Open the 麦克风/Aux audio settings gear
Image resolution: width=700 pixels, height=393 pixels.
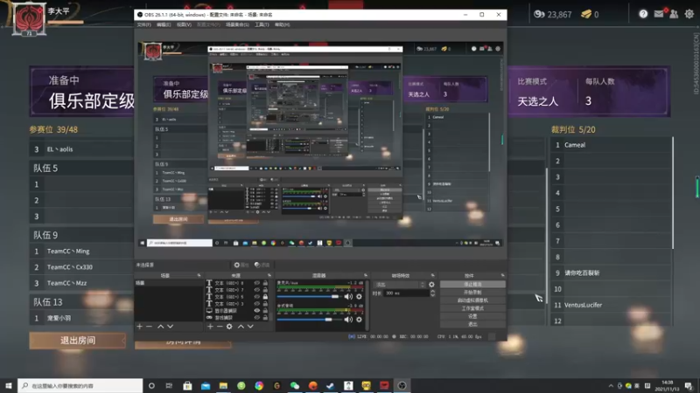tap(359, 296)
